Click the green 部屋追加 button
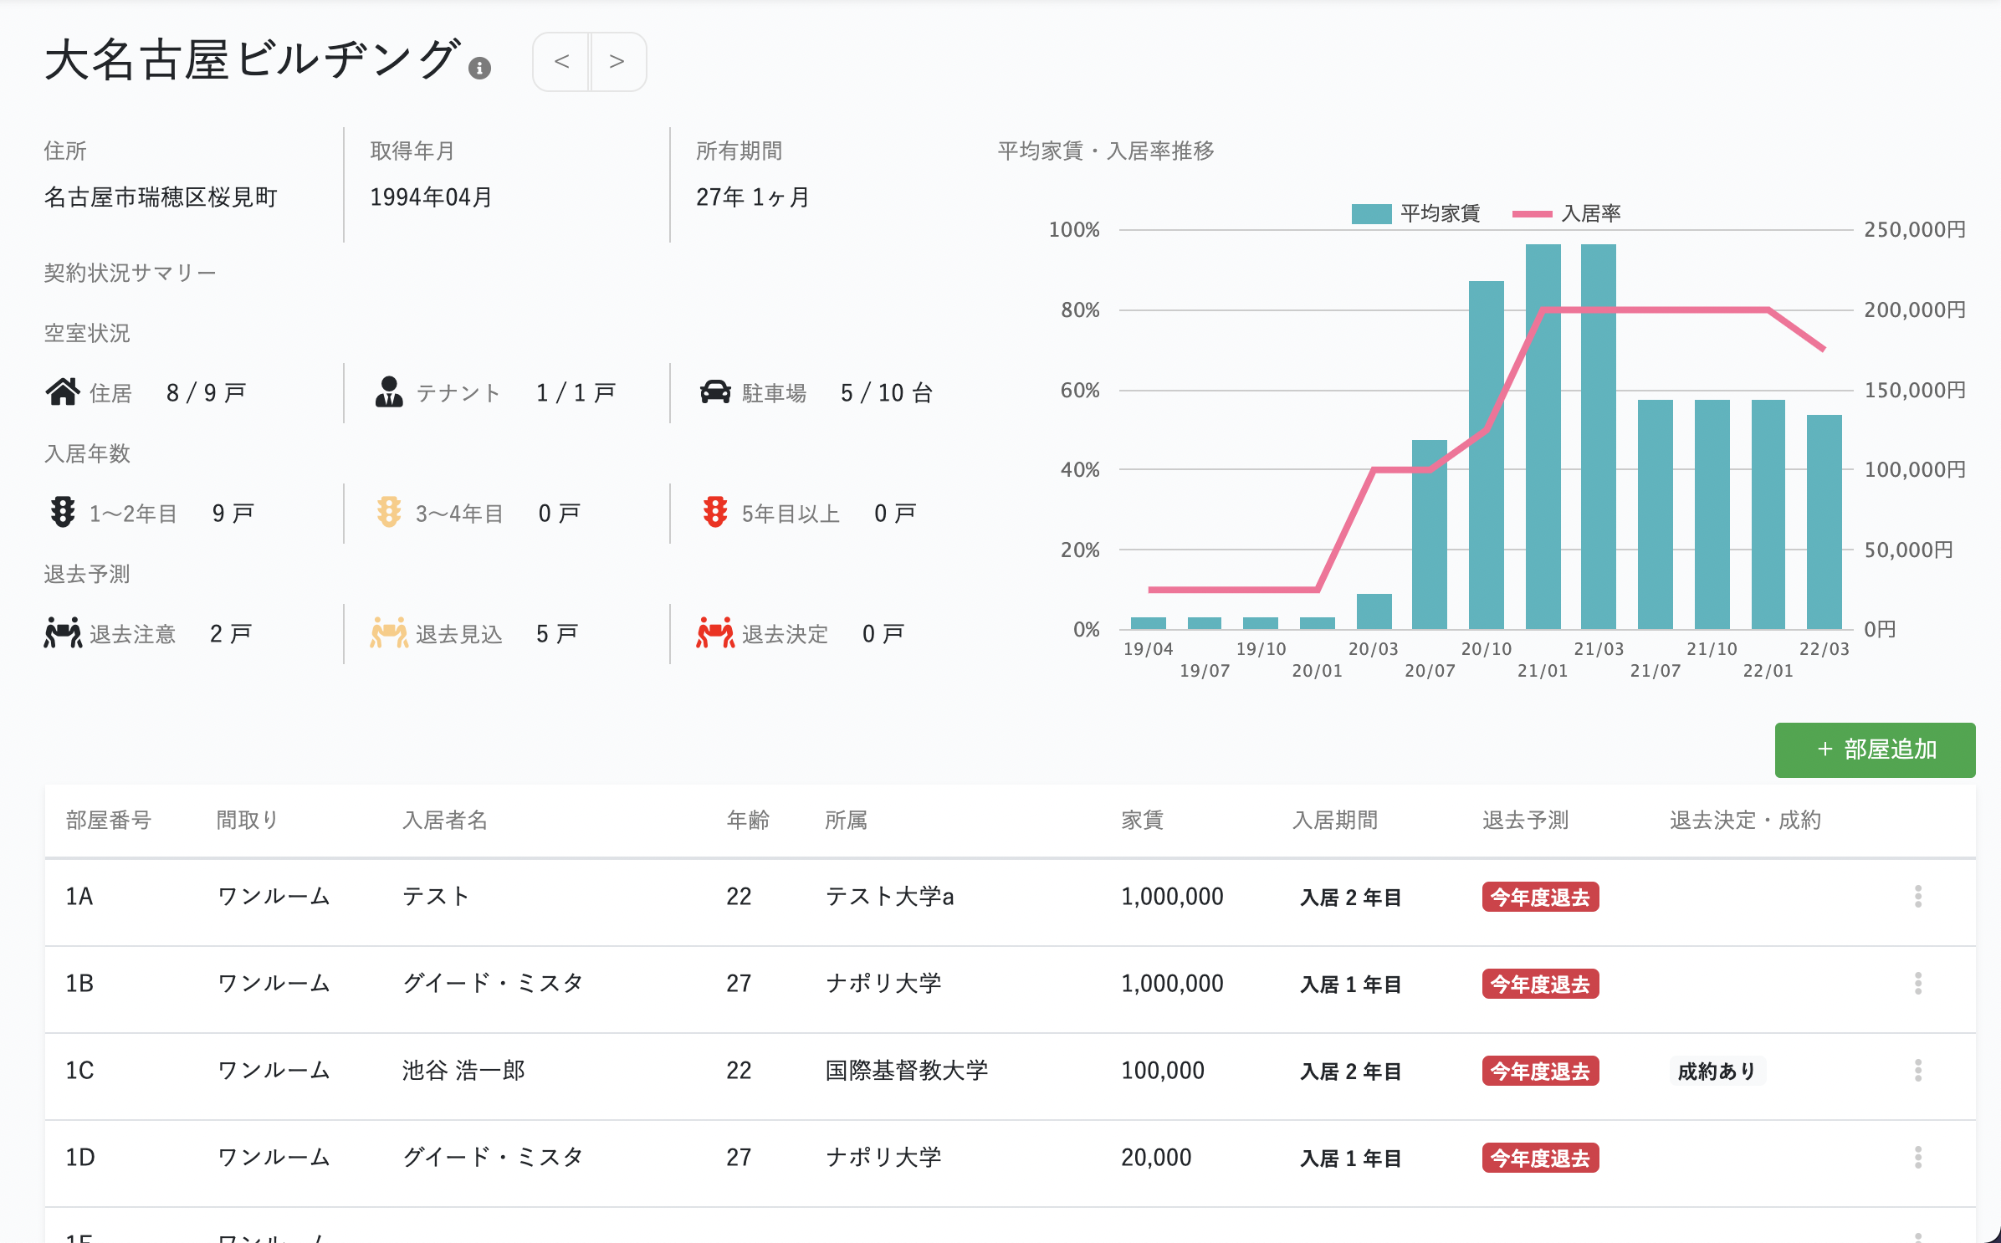 click(x=1875, y=749)
